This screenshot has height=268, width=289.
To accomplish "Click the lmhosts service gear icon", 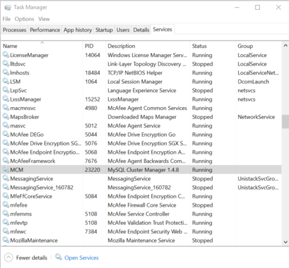I will [x=6, y=72].
